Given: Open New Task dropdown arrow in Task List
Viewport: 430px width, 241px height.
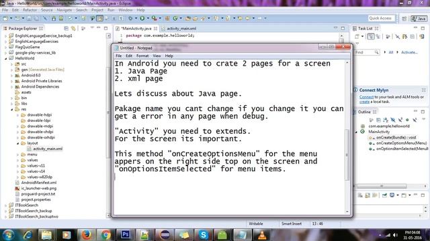Looking at the screenshot, I should [362, 36].
